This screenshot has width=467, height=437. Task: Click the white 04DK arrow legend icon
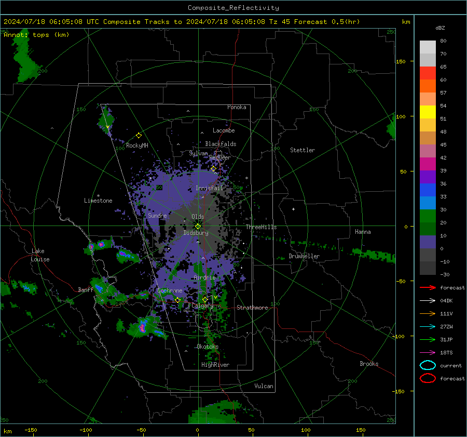(428, 301)
